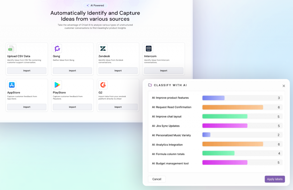Click count 4 for Formula column totals

(279, 153)
